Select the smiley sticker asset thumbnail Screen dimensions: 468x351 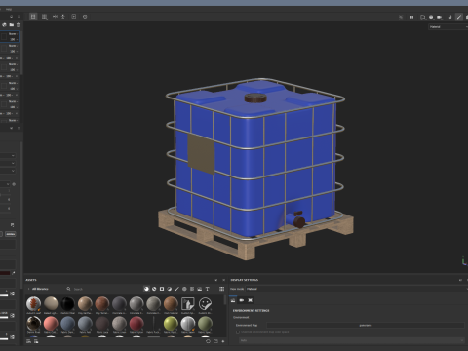click(205, 303)
